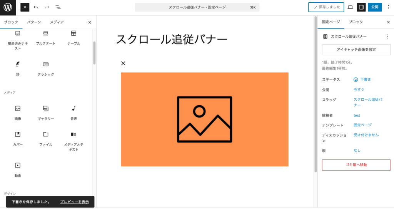Move page to trash ゴミ箱へ移動
Image resolution: width=394 pixels, height=209 pixels.
coord(356,165)
